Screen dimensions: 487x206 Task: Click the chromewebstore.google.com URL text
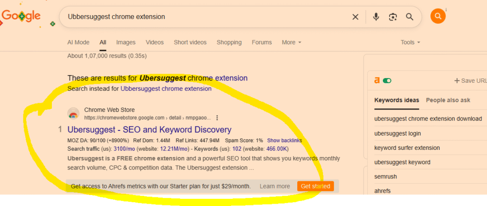[x=147, y=118]
